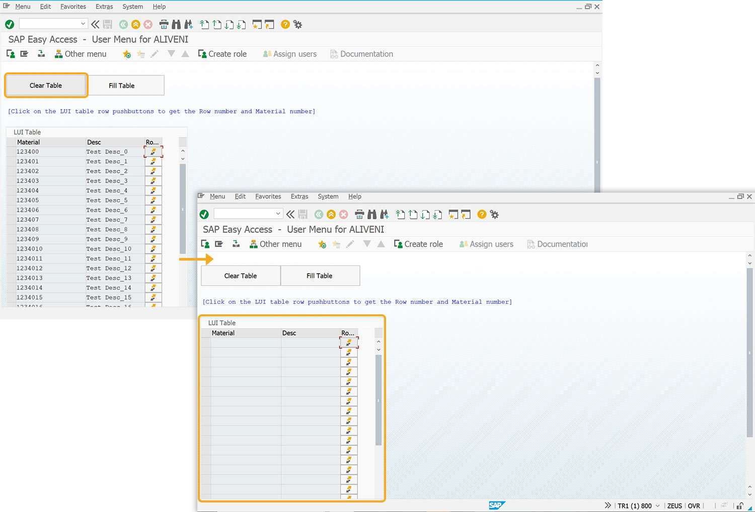Click Create role in back window

tap(222, 54)
